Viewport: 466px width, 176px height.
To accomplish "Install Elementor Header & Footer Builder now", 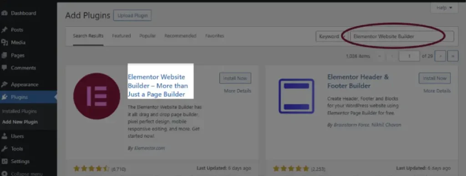I will pyautogui.click(x=435, y=78).
